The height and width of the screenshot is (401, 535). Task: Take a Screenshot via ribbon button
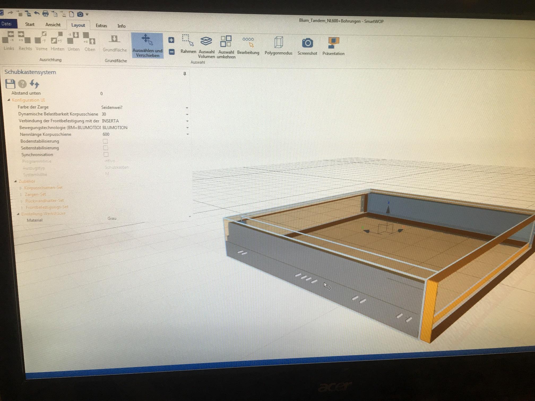click(307, 46)
